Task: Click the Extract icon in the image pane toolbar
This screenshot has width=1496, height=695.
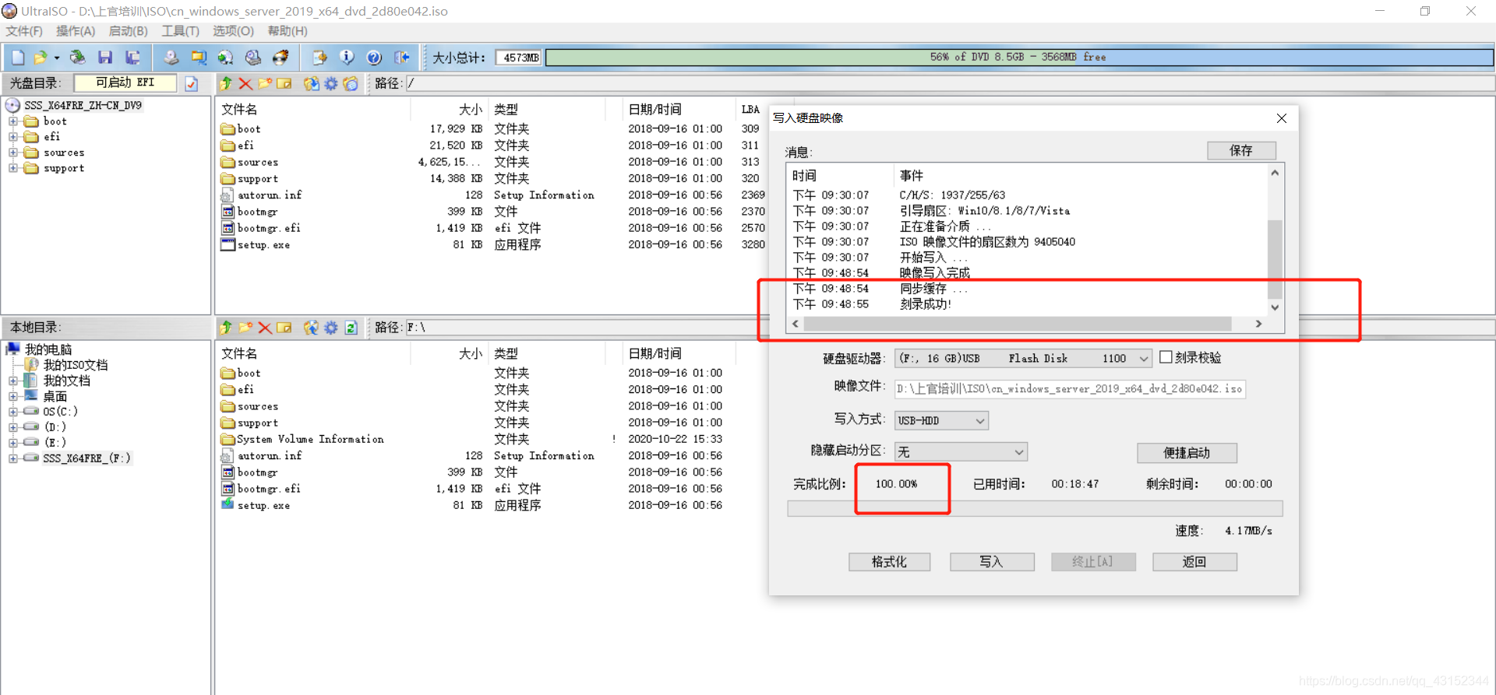Action: tap(311, 83)
